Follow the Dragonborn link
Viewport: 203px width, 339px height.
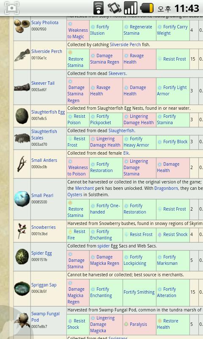pyautogui.click(x=166, y=188)
